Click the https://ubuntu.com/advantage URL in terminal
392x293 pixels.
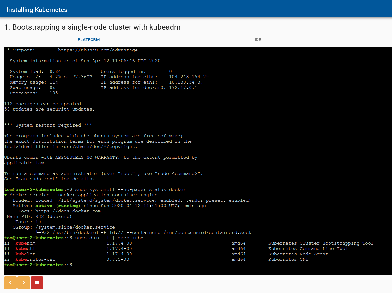(98, 50)
